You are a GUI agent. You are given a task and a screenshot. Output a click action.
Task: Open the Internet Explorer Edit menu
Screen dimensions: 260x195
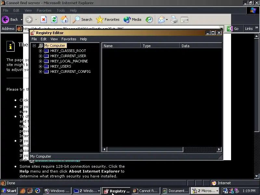point(16,10)
